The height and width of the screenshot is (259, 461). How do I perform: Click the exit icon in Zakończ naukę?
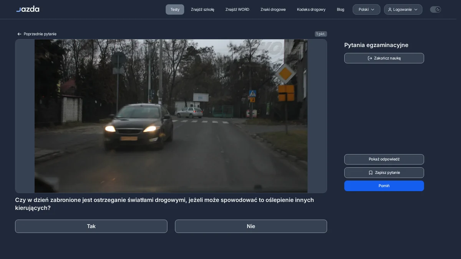pyautogui.click(x=370, y=58)
